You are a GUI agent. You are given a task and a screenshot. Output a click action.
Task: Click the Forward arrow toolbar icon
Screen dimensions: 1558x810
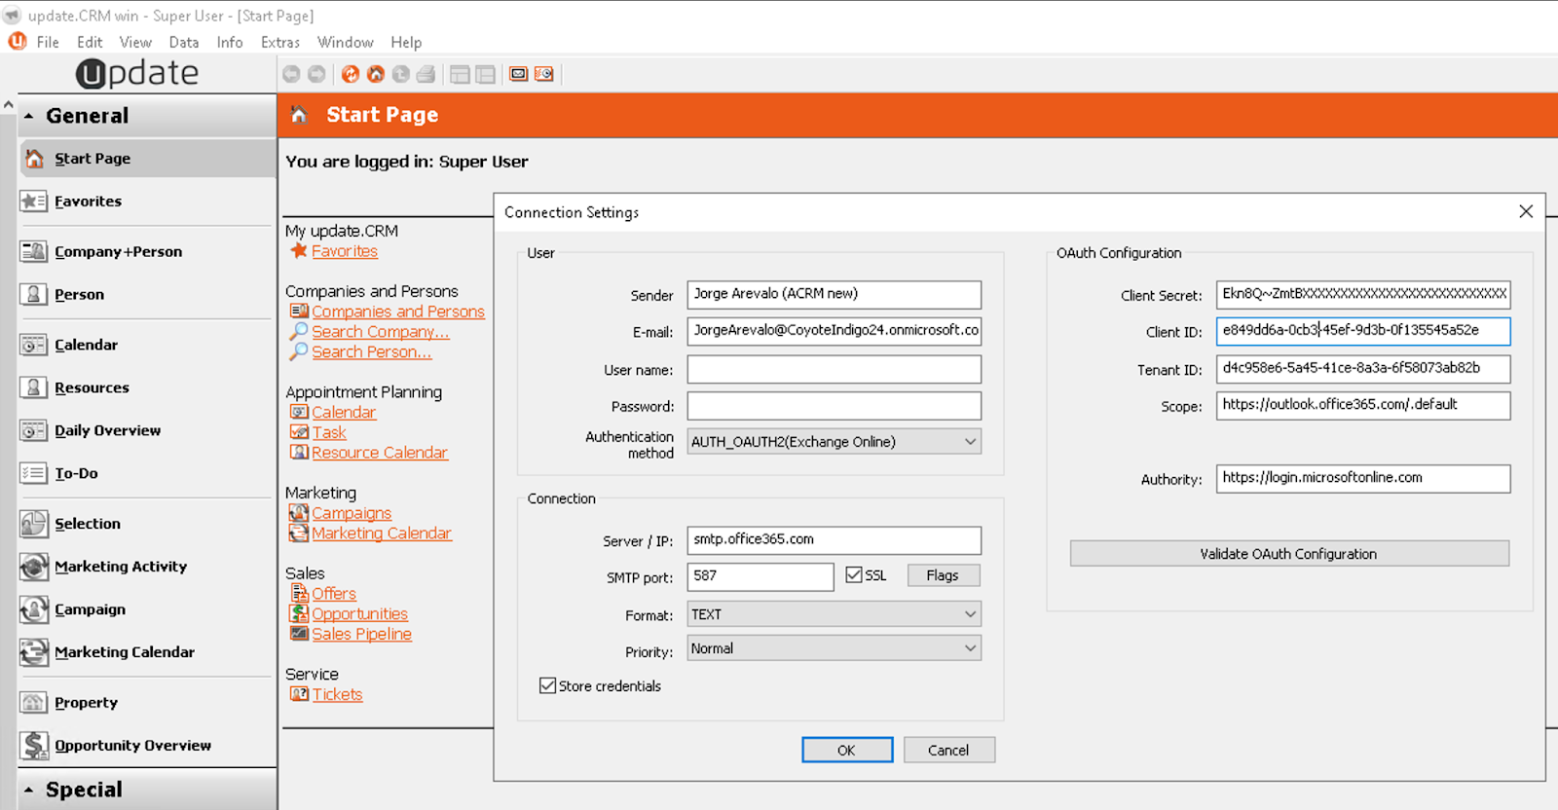(x=316, y=74)
